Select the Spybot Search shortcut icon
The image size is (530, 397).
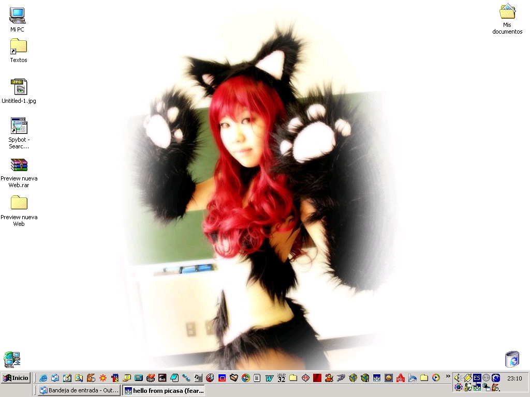click(x=19, y=133)
